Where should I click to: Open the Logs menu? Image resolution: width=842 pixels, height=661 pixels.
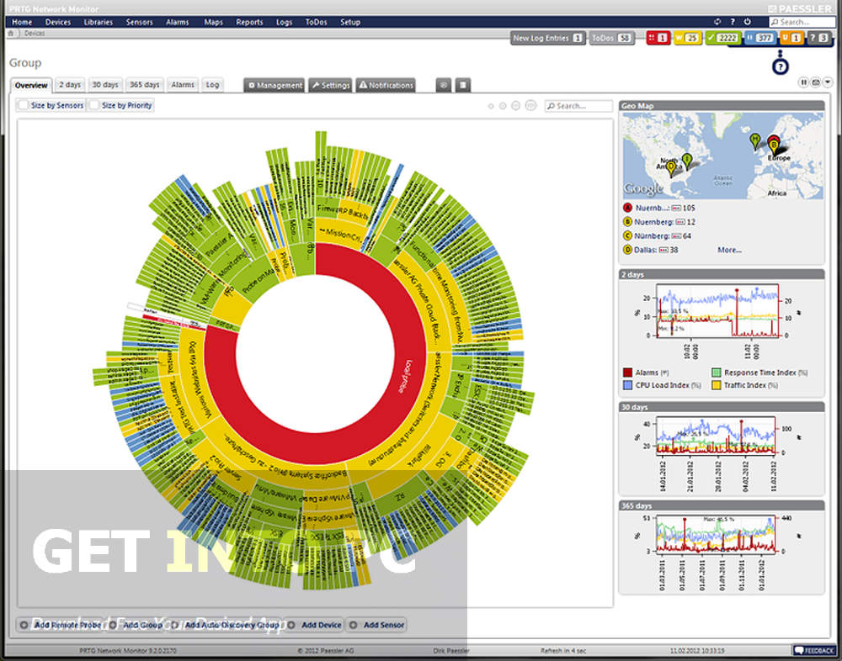point(284,22)
